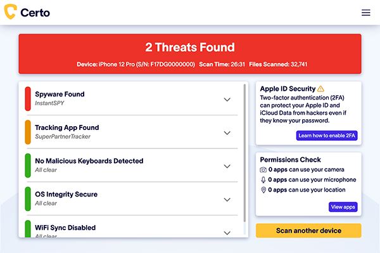This screenshot has height=253, width=380.
Task: Click the results list scrollbar
Action: coord(244,153)
